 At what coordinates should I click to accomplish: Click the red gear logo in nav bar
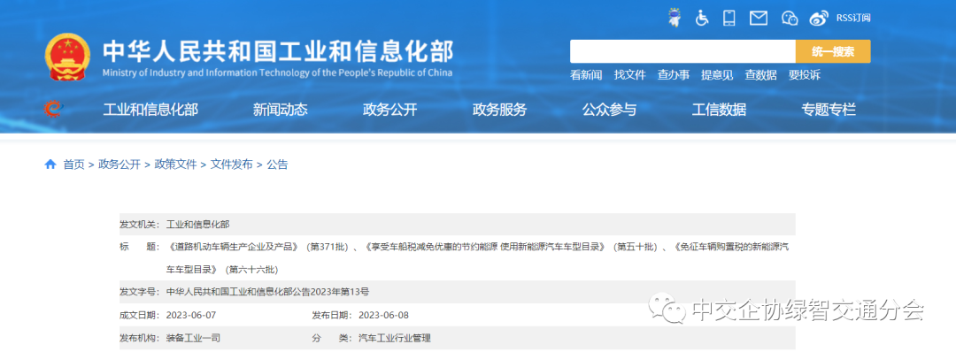tap(54, 109)
